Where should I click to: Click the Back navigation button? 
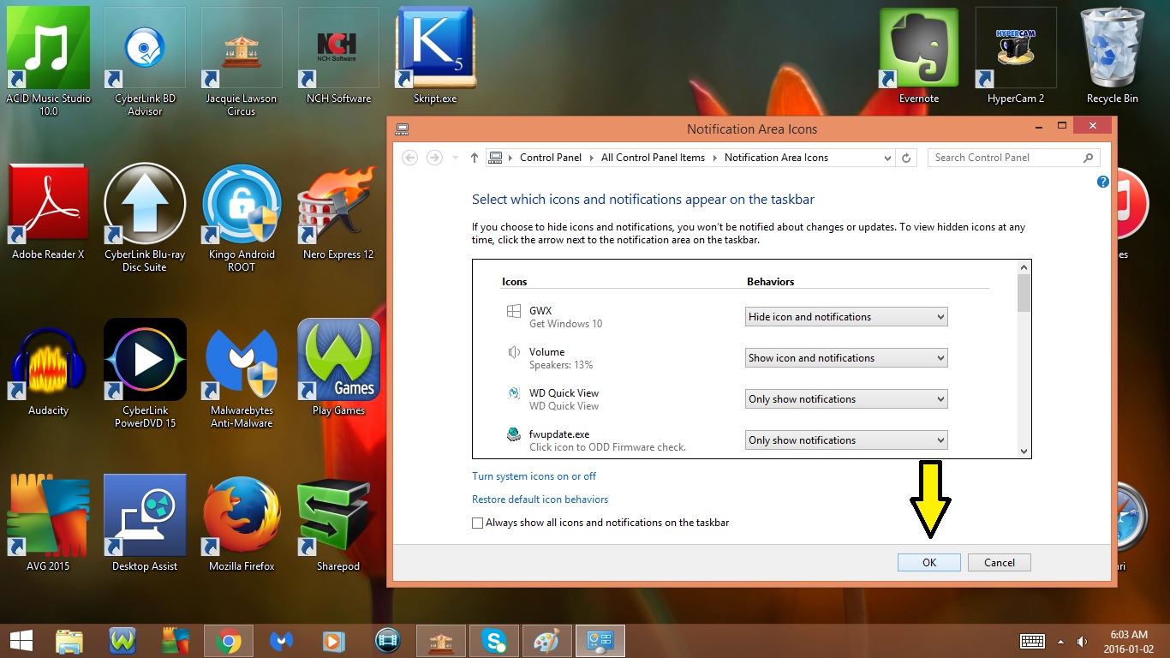(410, 158)
